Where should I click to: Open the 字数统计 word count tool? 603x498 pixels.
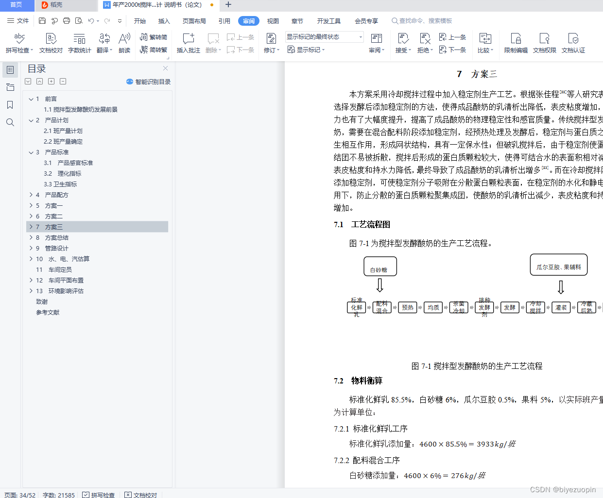click(79, 43)
